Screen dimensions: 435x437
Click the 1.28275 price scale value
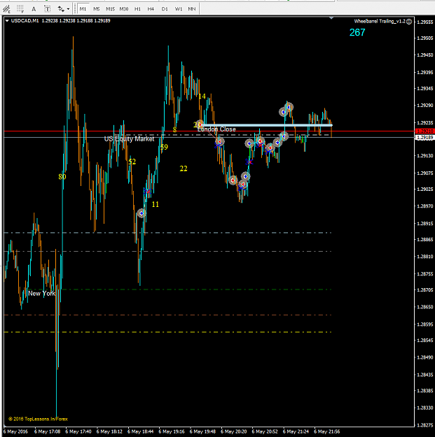(x=424, y=425)
